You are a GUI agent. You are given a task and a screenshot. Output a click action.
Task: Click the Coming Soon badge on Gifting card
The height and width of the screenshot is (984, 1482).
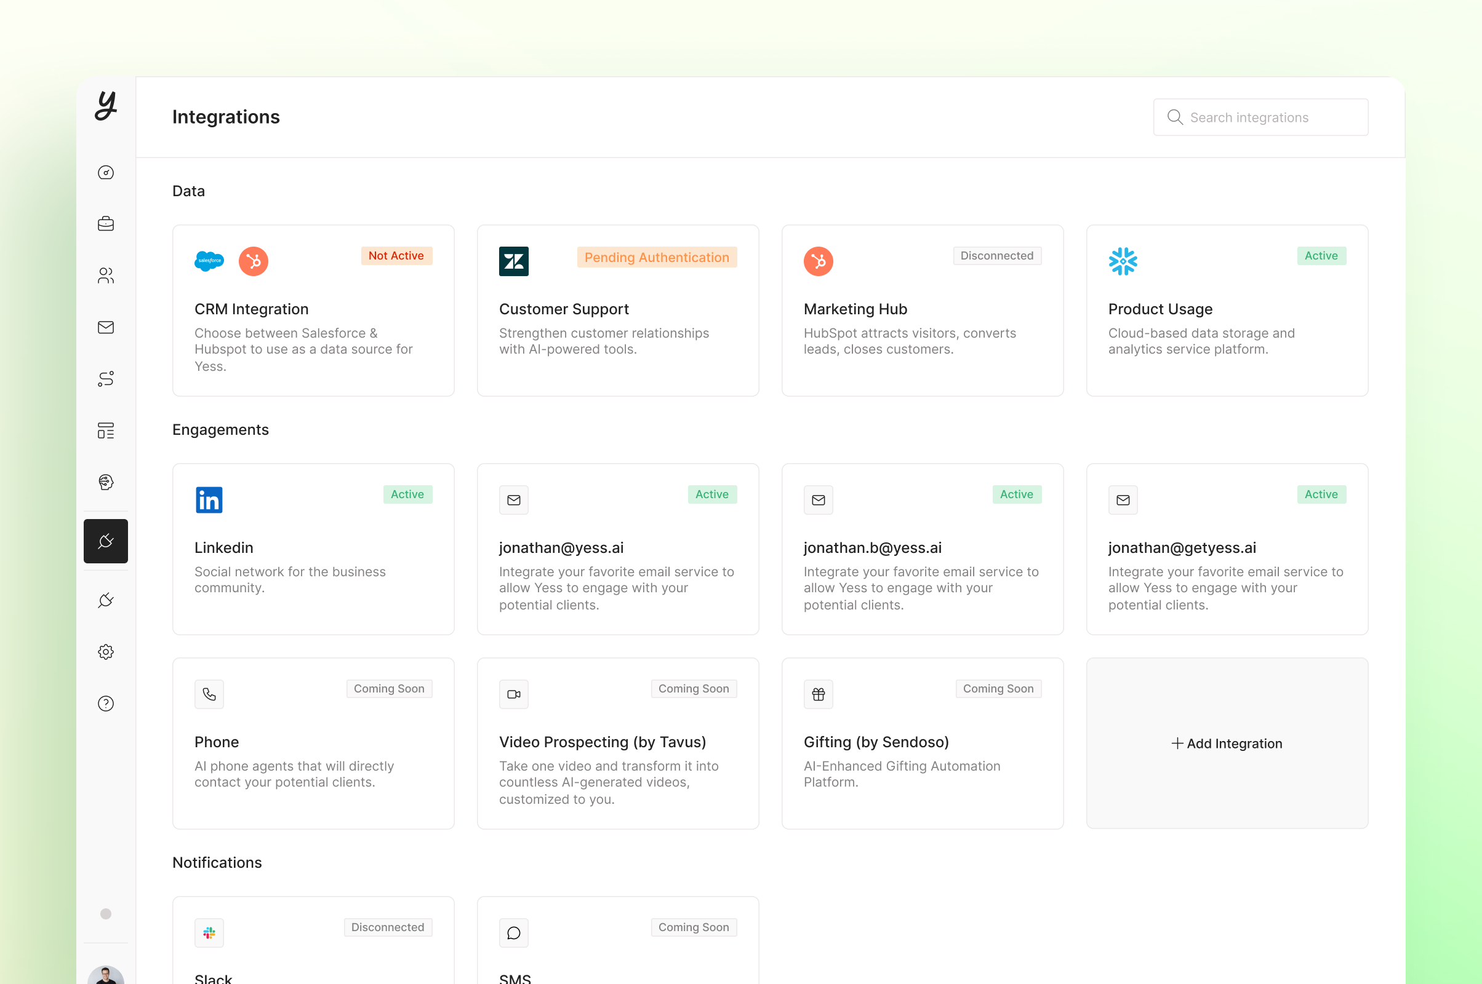[x=998, y=688]
